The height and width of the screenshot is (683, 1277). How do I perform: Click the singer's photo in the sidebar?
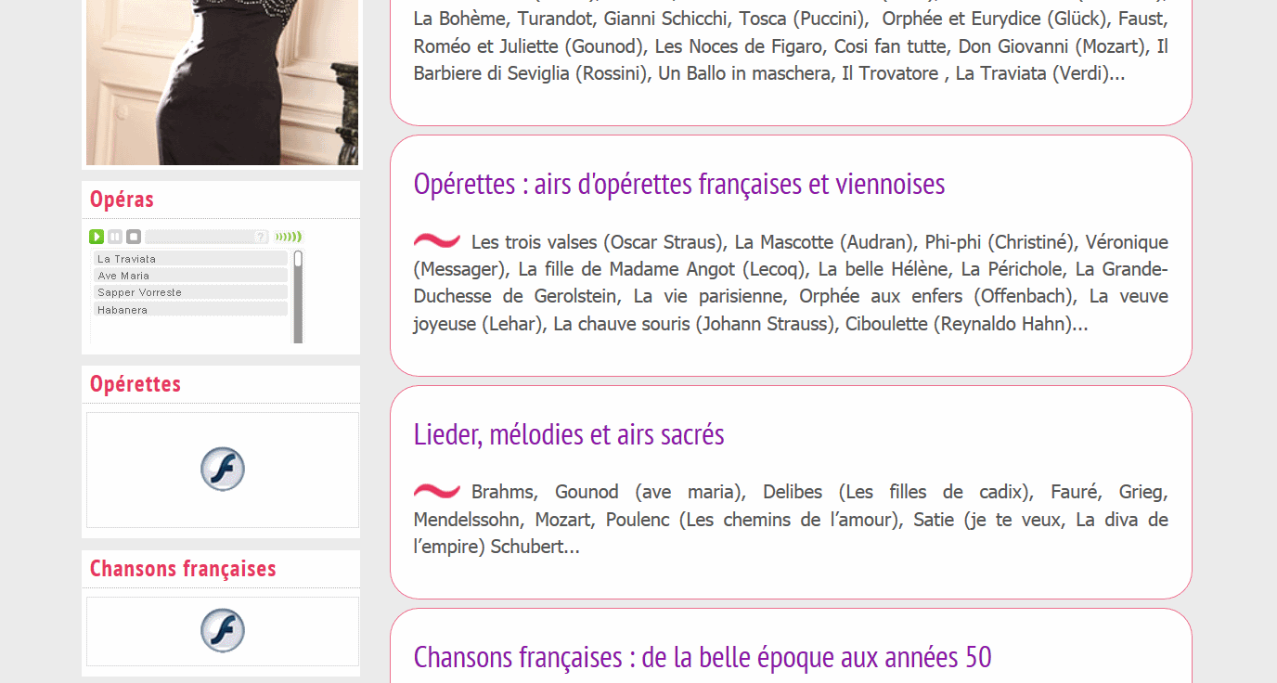[x=223, y=83]
